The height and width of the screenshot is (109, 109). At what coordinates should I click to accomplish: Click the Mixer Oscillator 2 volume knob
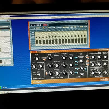(71, 65)
